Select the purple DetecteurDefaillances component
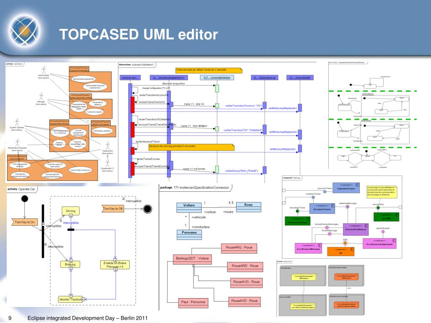431x323 pixels. click(x=356, y=229)
